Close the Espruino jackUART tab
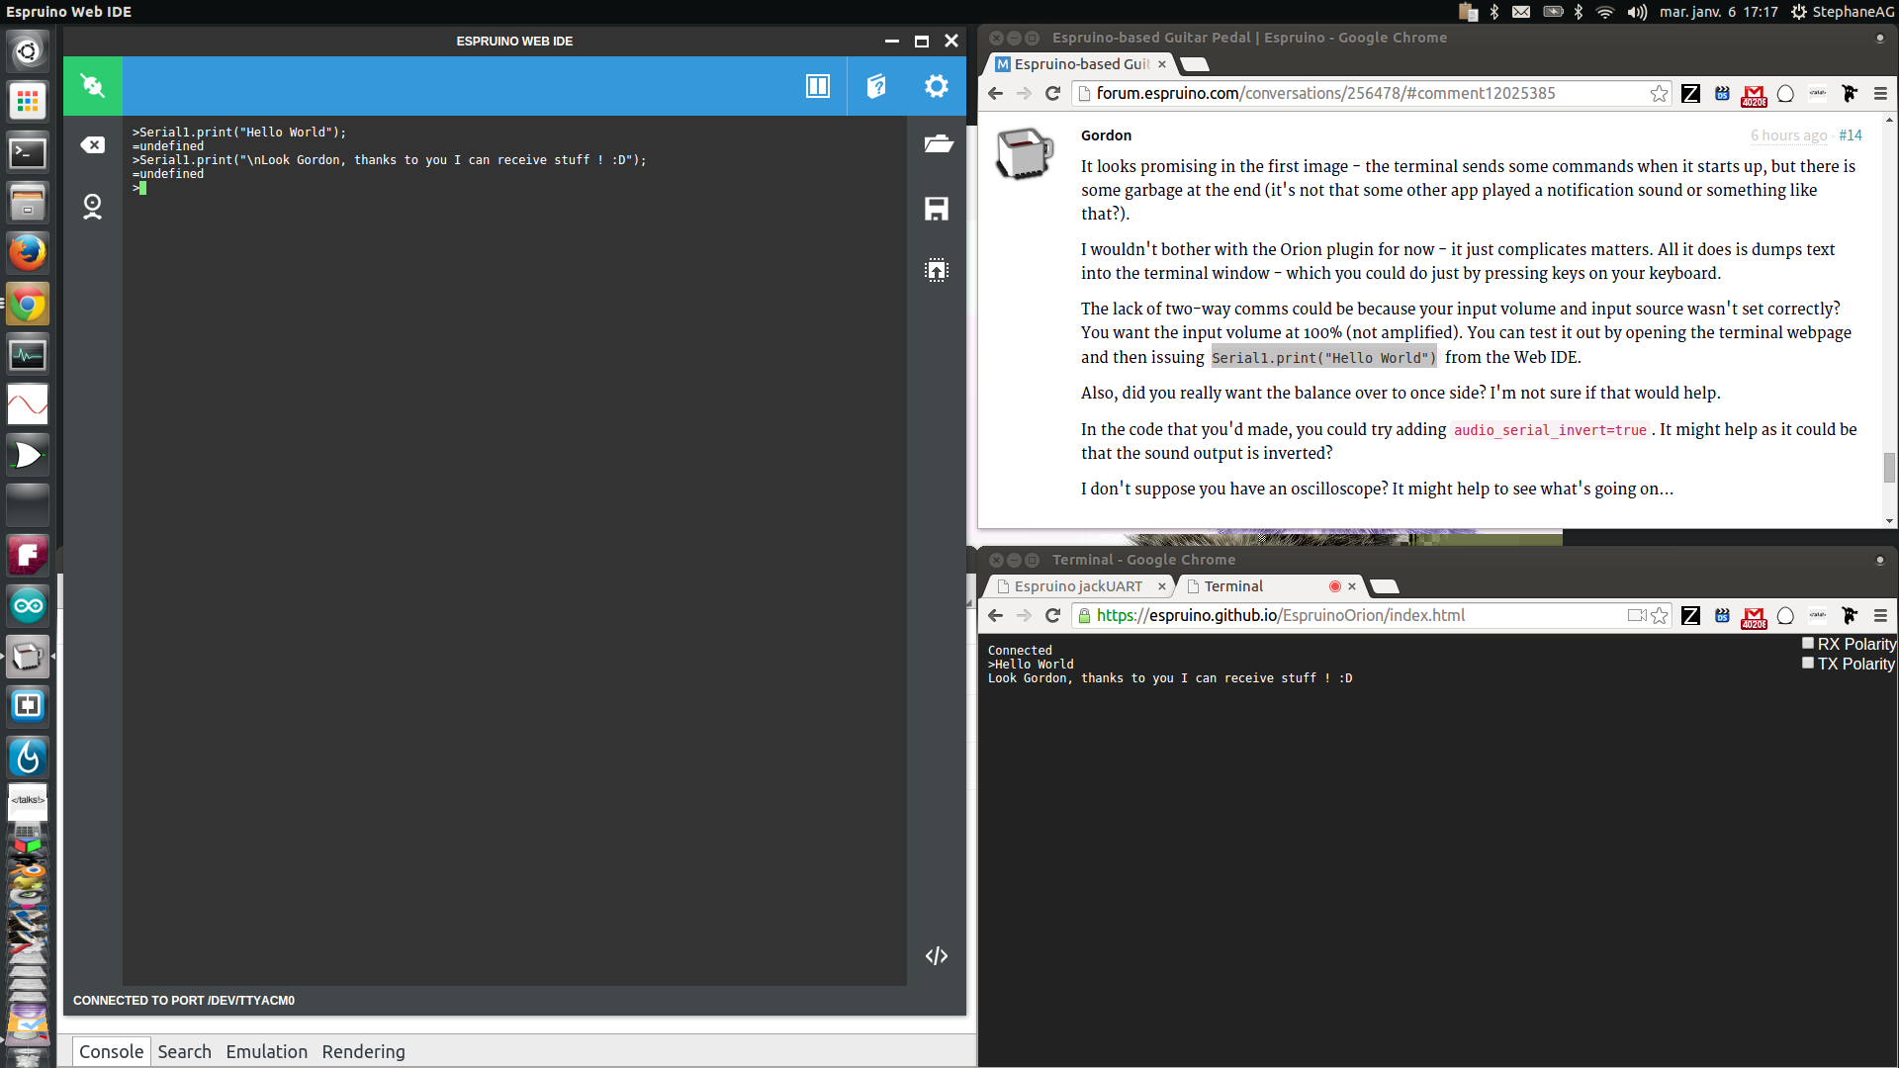 point(1162,586)
